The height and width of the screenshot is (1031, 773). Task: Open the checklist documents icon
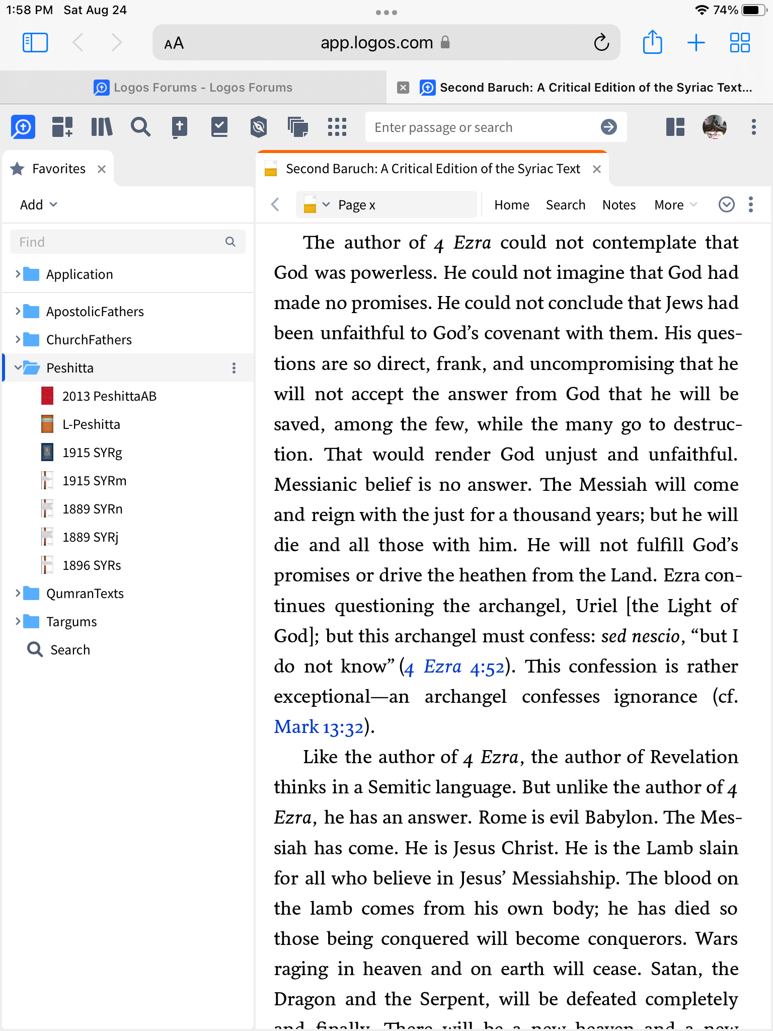219,127
